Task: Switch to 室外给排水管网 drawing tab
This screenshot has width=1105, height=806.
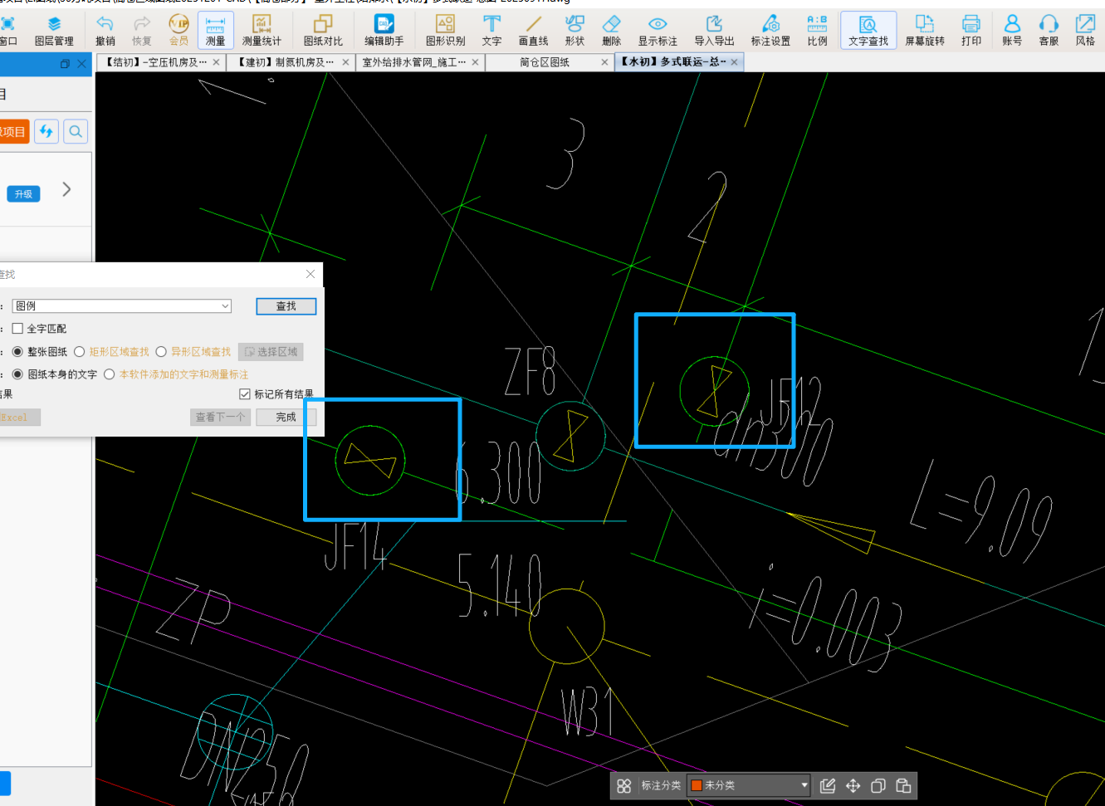Action: click(413, 62)
